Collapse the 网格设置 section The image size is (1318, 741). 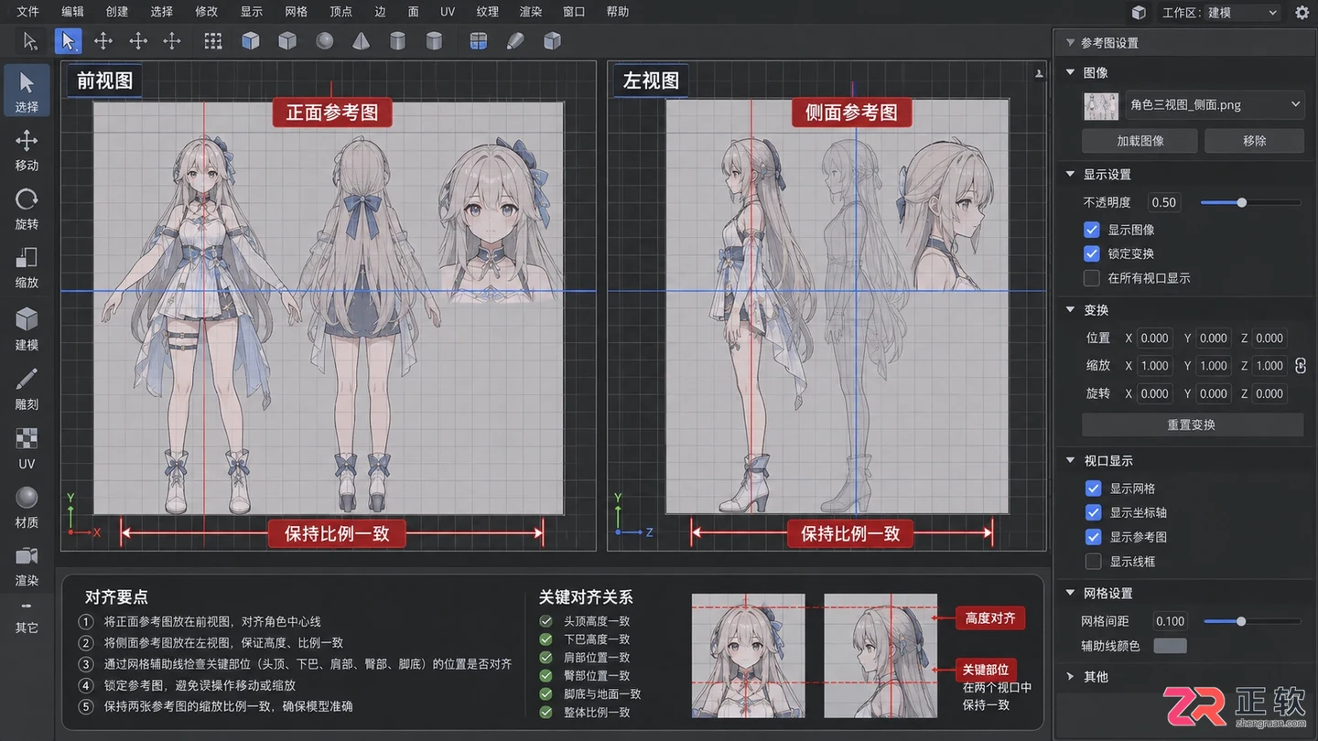pyautogui.click(x=1070, y=593)
